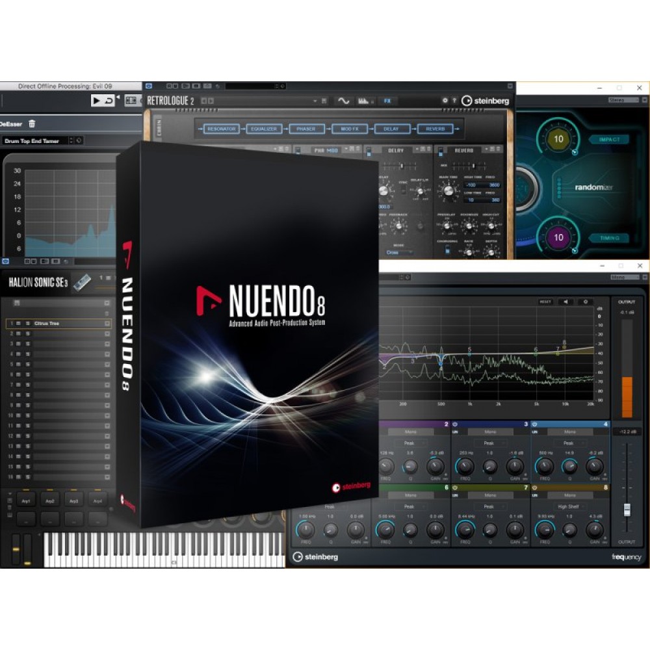Activate plugin power button in Retrologue window header
Screen dimensions: 650x650
[149, 86]
